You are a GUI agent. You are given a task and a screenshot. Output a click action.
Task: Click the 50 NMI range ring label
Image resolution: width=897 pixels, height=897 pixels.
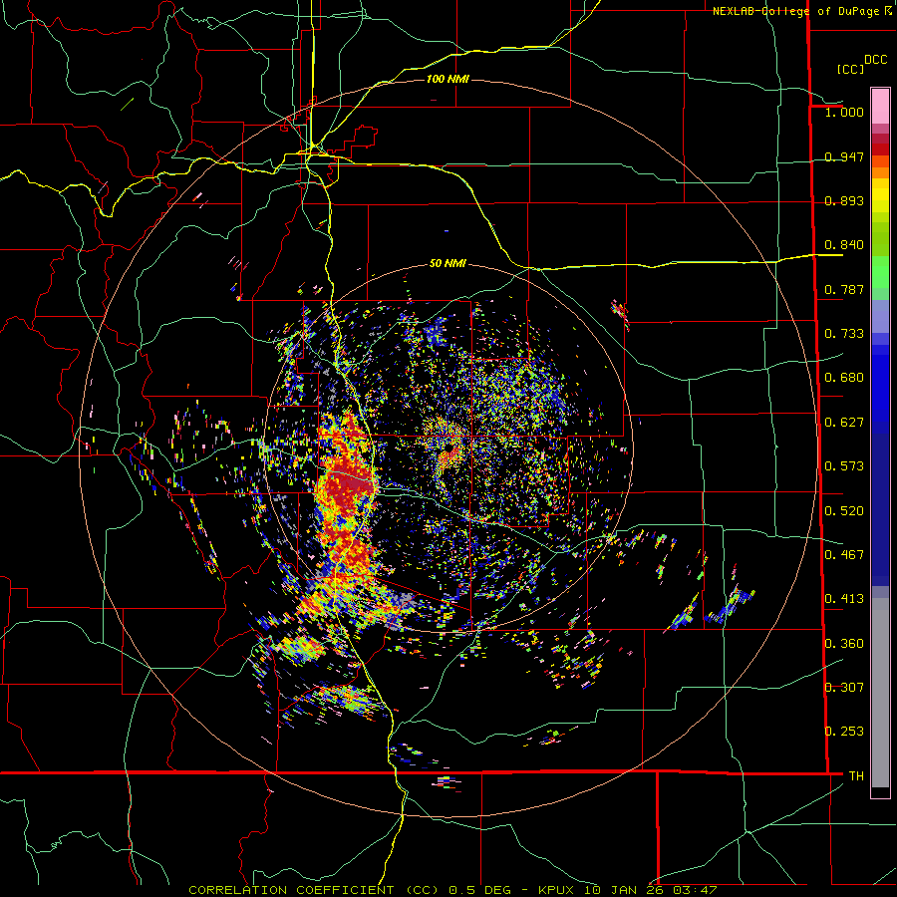tap(448, 264)
